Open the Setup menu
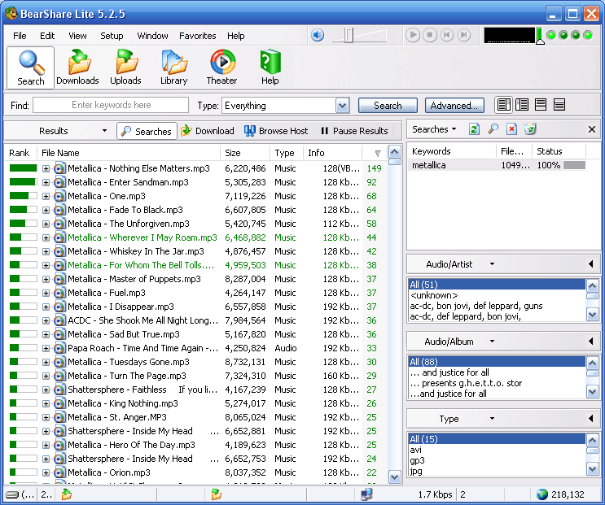The height and width of the screenshot is (505, 605). click(112, 36)
